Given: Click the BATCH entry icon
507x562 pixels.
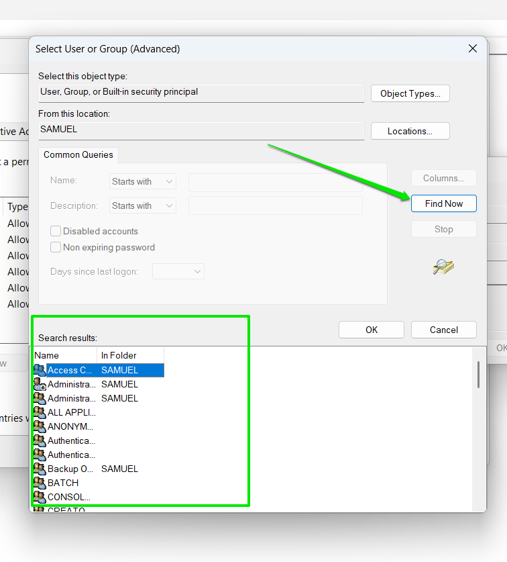Looking at the screenshot, I should (40, 483).
